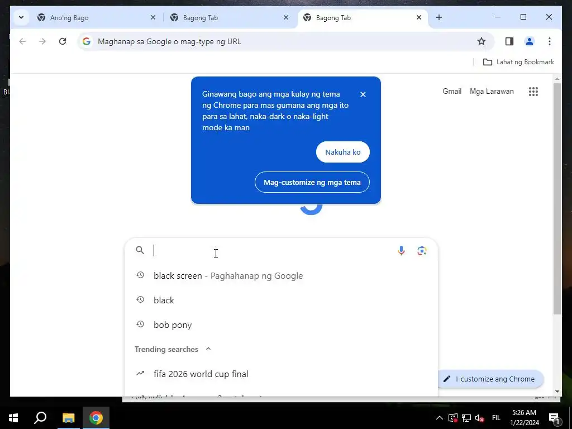Select the active Bagong Tab on the right
The image size is (572, 429).
363,17
